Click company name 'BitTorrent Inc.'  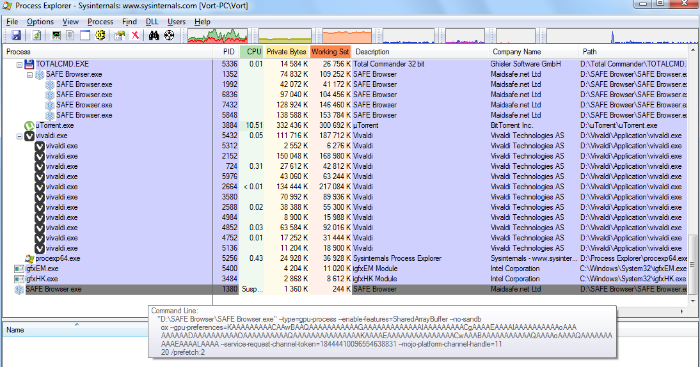pyautogui.click(x=512, y=126)
